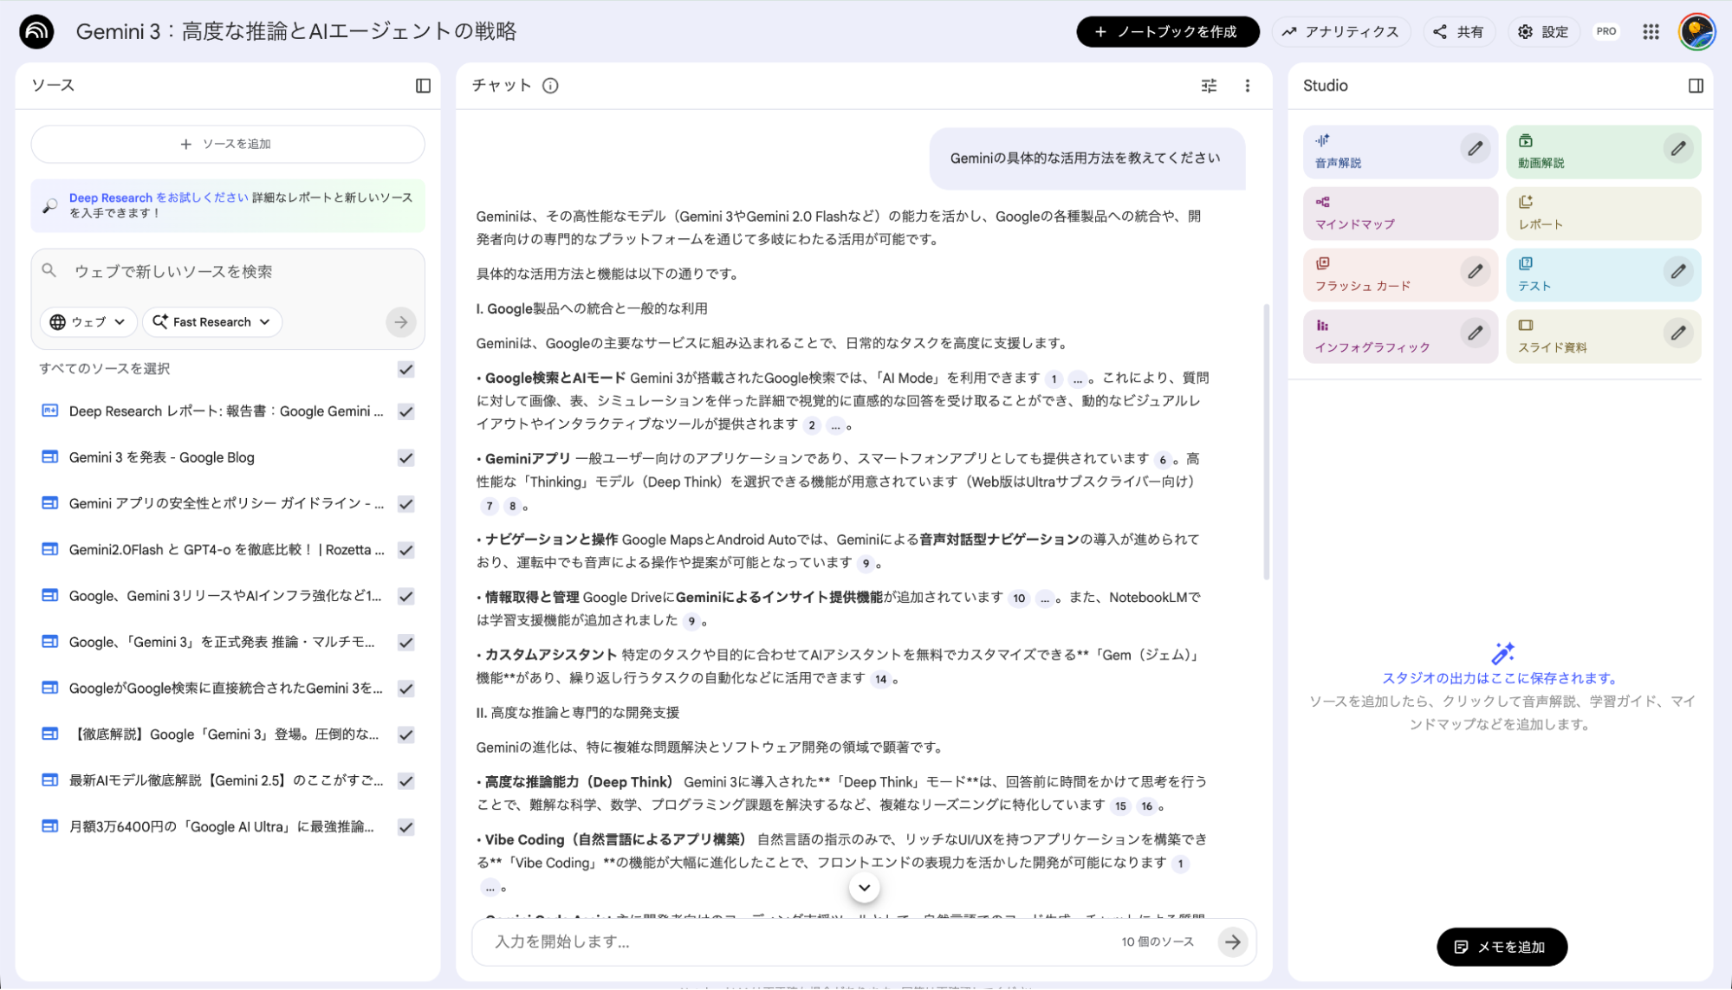Toggle the Deep Research レポート source checkbox
The height and width of the screenshot is (990, 1732).
tap(405, 411)
